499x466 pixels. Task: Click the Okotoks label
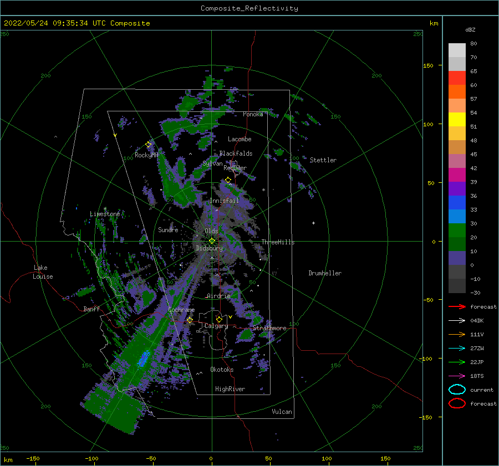tap(222, 370)
